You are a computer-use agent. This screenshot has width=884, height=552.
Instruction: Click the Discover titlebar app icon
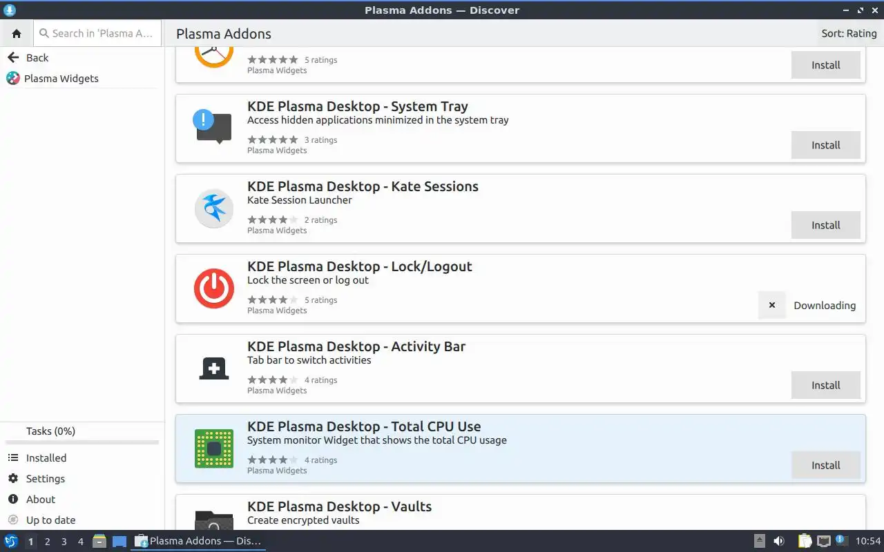[x=9, y=10]
